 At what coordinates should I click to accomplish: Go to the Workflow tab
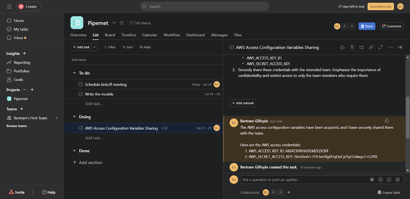point(172,35)
